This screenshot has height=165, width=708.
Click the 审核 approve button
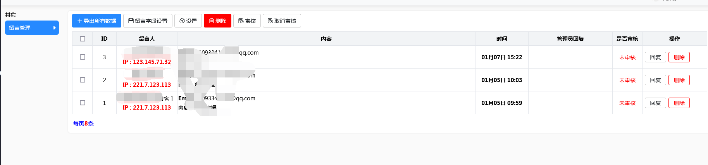coord(247,21)
